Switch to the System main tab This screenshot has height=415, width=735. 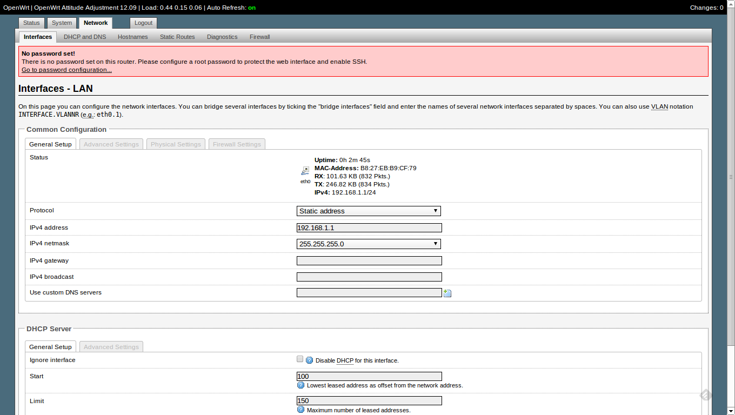pyautogui.click(x=62, y=23)
